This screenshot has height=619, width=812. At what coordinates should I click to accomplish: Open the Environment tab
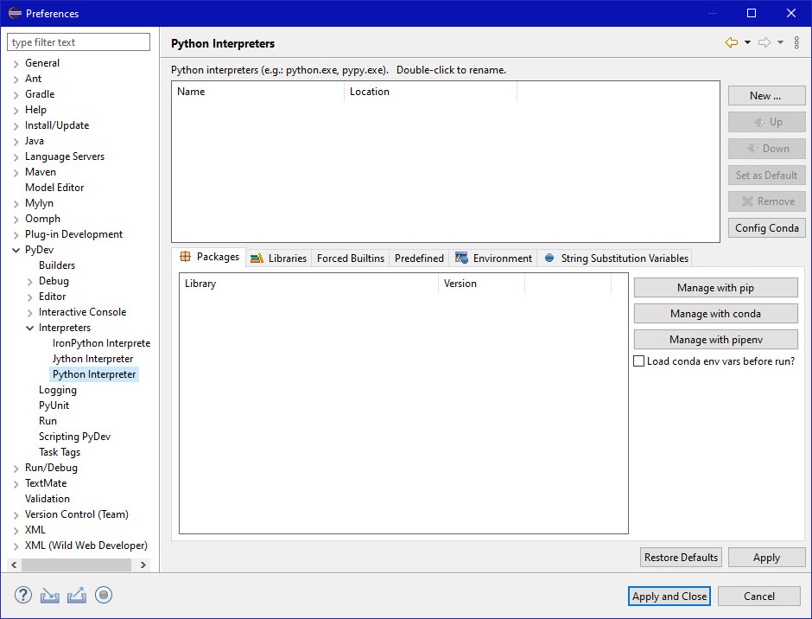coord(494,258)
